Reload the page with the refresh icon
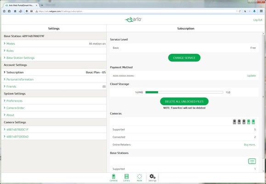The height and width of the screenshot is (184, 266). tap(240, 11)
